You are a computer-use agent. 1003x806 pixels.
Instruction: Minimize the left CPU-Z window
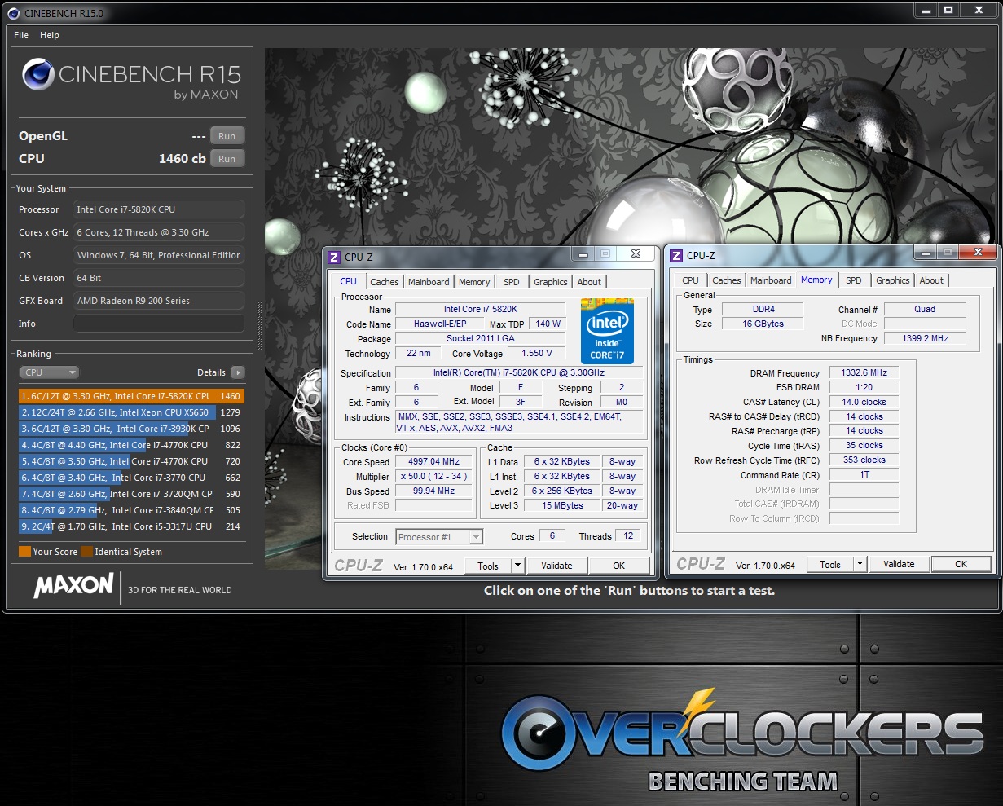(x=583, y=254)
